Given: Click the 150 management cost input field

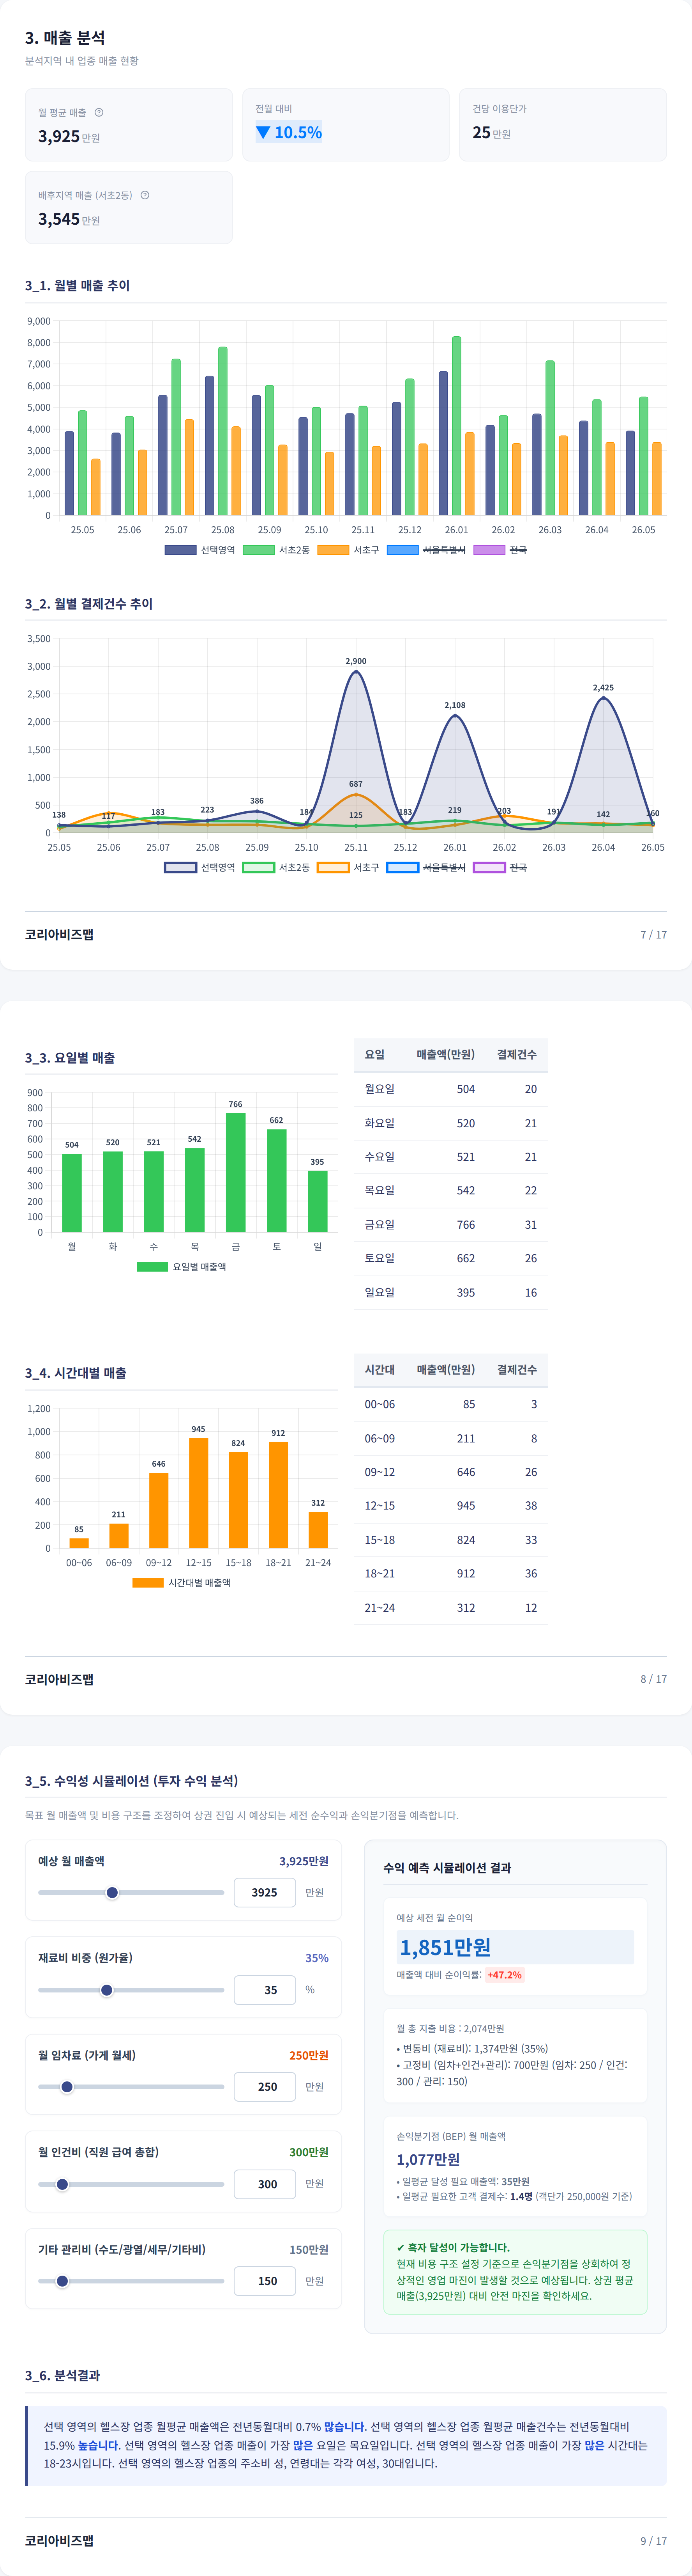Looking at the screenshot, I should pos(265,2281).
